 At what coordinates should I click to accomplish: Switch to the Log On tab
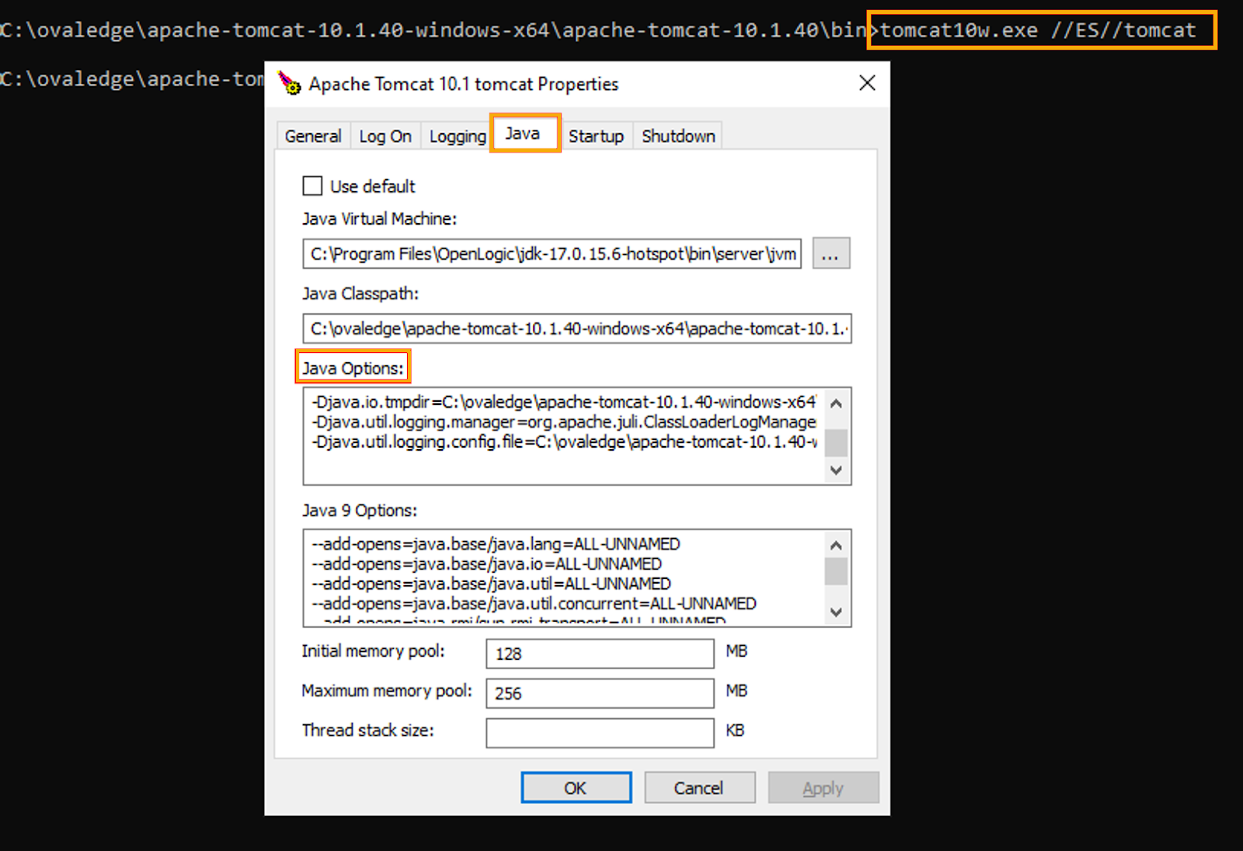tap(385, 137)
